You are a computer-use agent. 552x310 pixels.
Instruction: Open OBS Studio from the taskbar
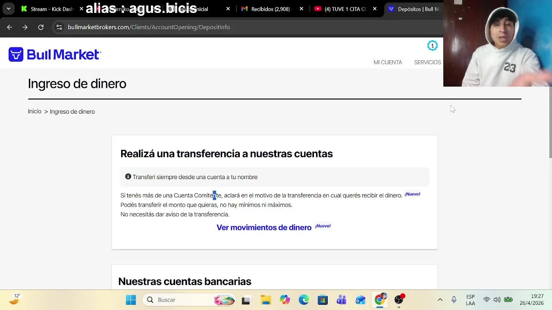399,300
